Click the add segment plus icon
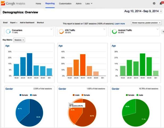Viewport: 164px width, 128px height. tap(163, 31)
